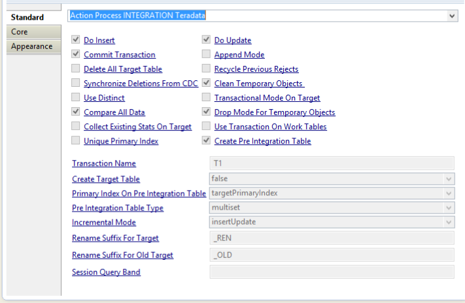Click the Session Query Band link
The image size is (465, 303).
coord(106,272)
